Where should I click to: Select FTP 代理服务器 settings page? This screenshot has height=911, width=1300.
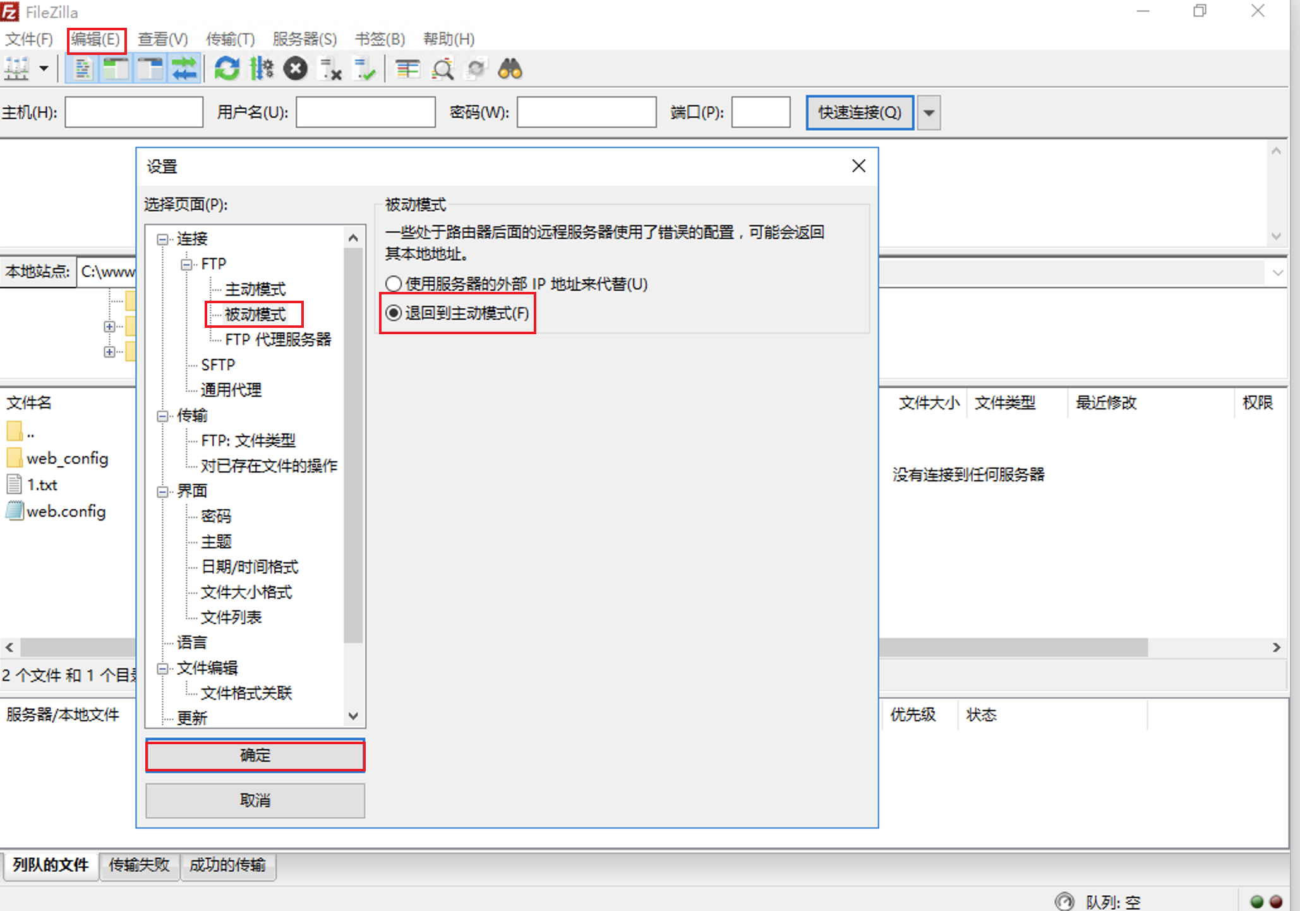pos(278,339)
